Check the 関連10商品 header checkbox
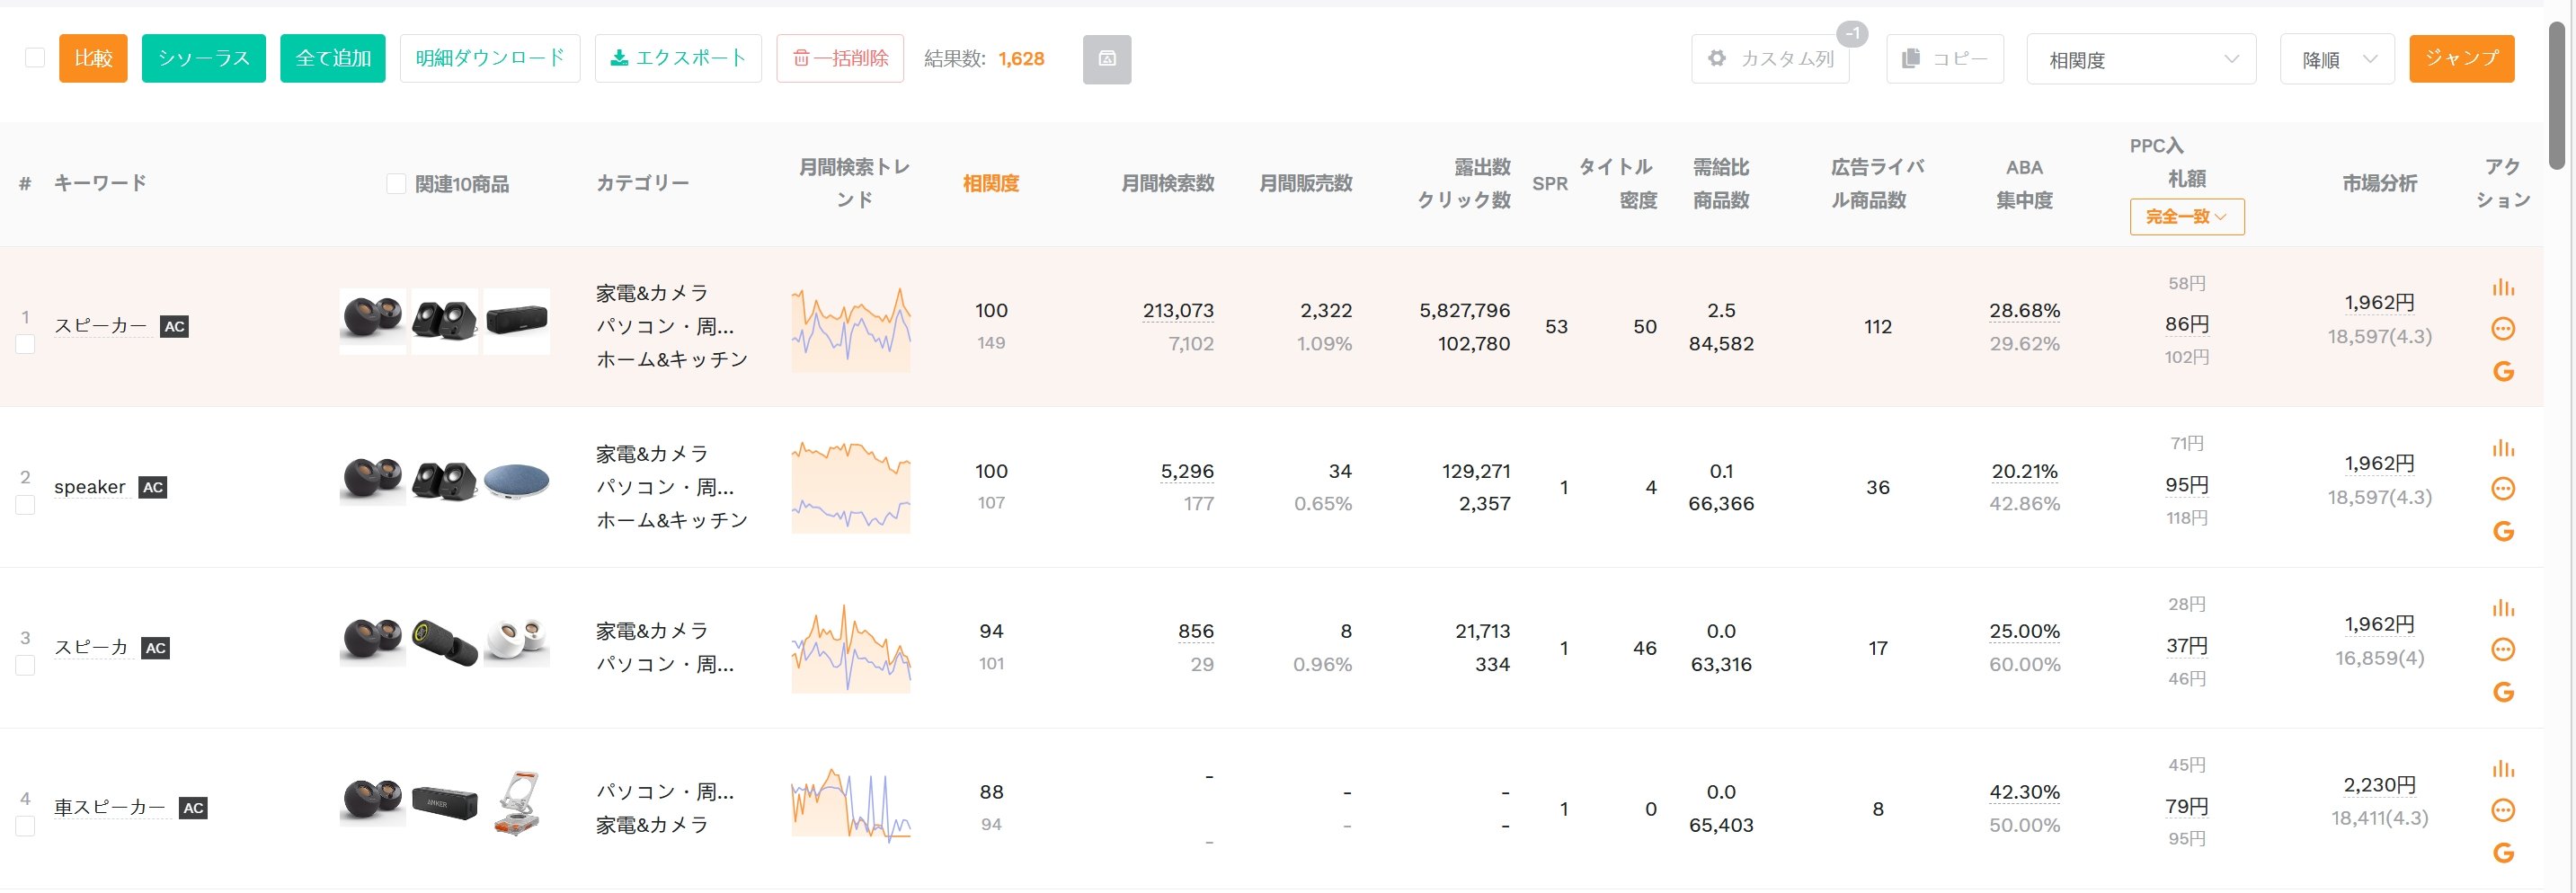 tap(396, 184)
